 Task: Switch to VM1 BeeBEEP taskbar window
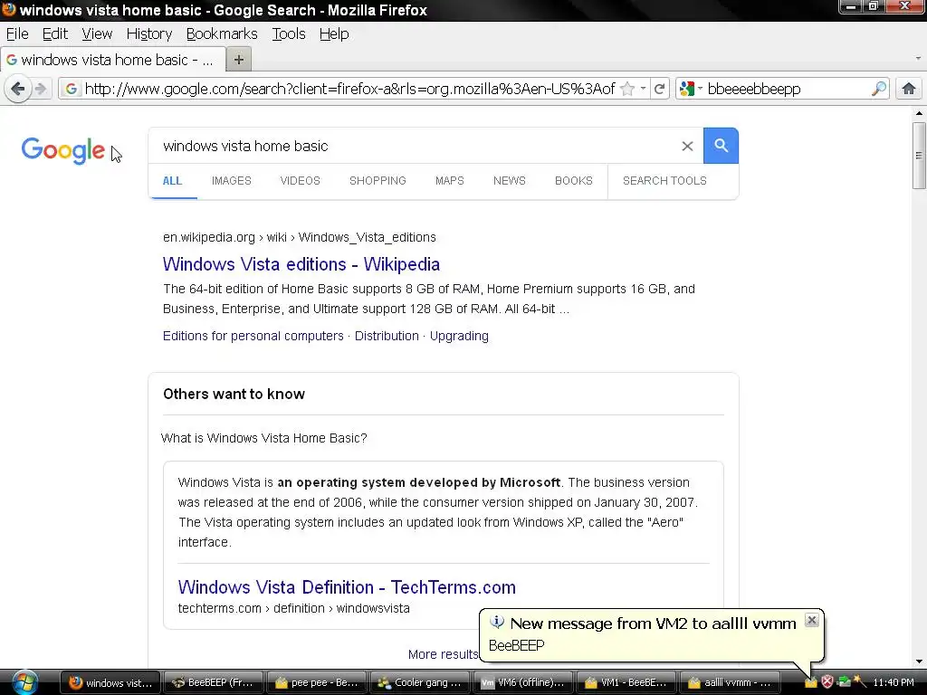click(x=626, y=682)
